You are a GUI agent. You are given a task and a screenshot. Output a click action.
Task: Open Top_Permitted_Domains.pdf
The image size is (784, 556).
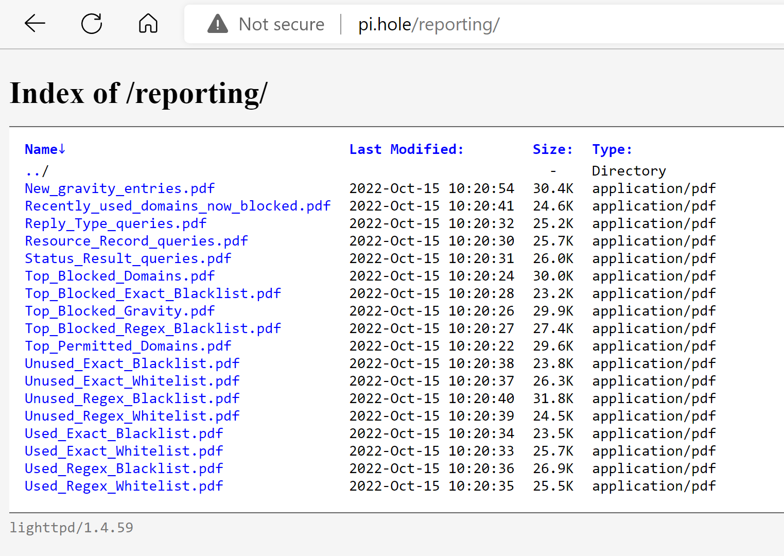tap(128, 345)
